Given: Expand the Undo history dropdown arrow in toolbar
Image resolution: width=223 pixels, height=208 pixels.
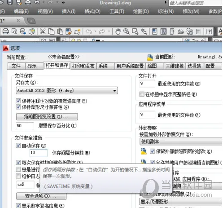Looking at the screenshot, I should tap(96, 31).
